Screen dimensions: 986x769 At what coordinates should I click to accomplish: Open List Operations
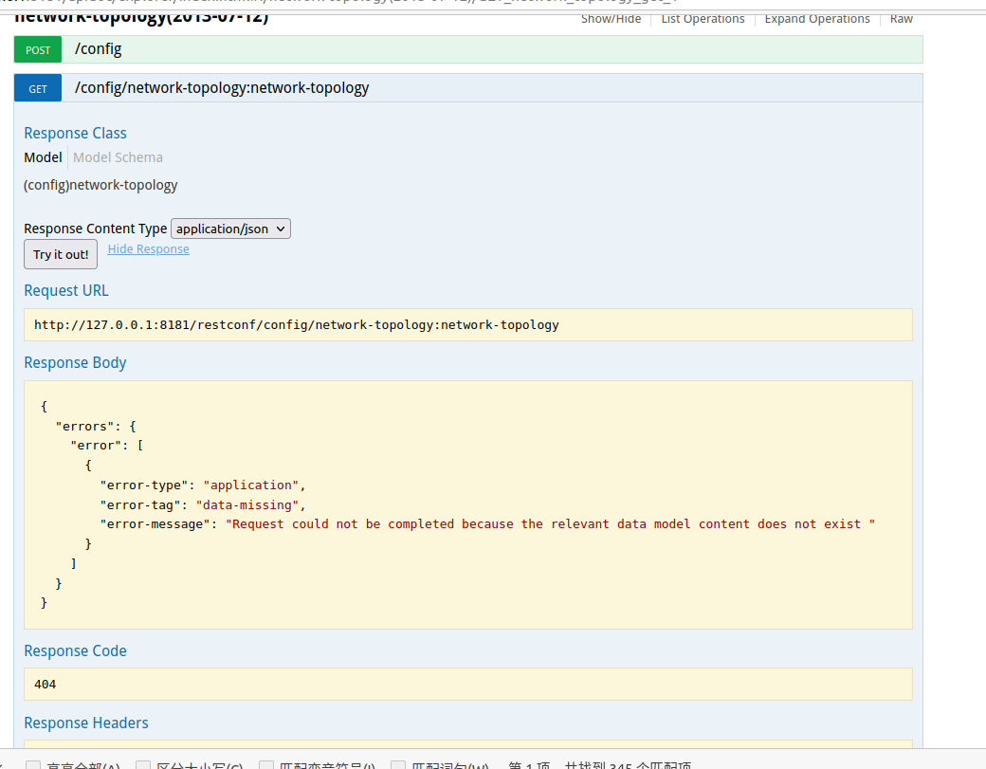[x=703, y=19]
